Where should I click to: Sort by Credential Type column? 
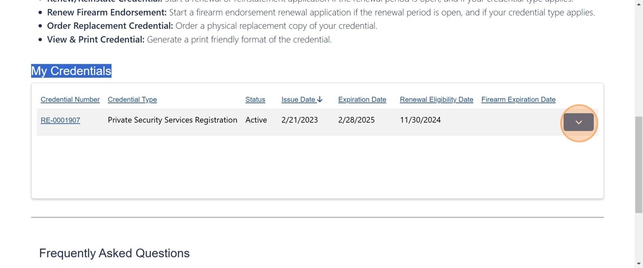click(132, 99)
